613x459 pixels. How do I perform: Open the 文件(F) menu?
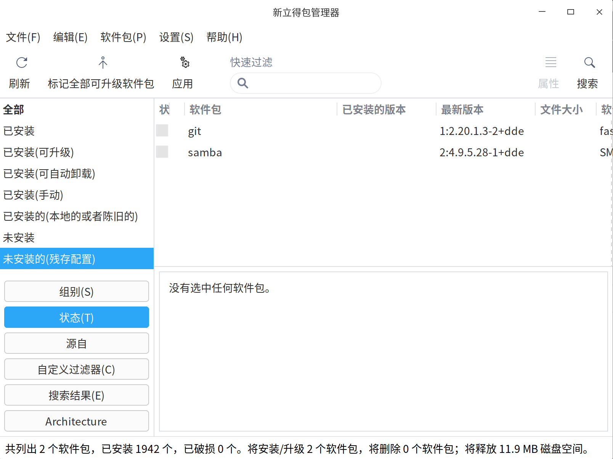pyautogui.click(x=22, y=37)
